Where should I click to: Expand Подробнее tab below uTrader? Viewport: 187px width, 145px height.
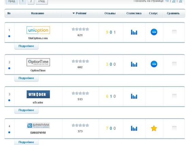(27, 110)
